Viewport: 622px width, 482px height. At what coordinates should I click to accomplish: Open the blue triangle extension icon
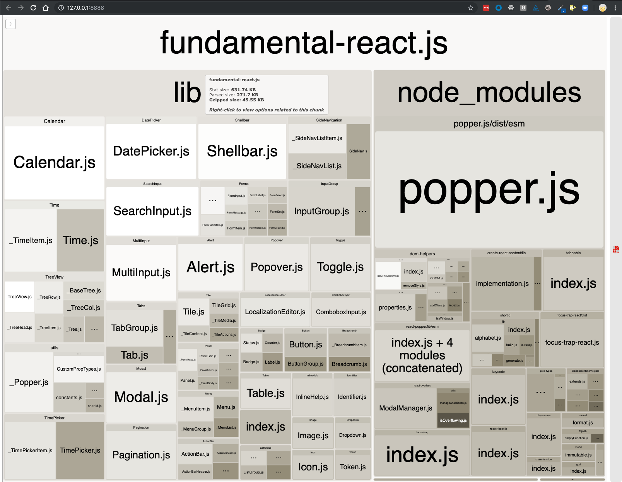pos(536,8)
